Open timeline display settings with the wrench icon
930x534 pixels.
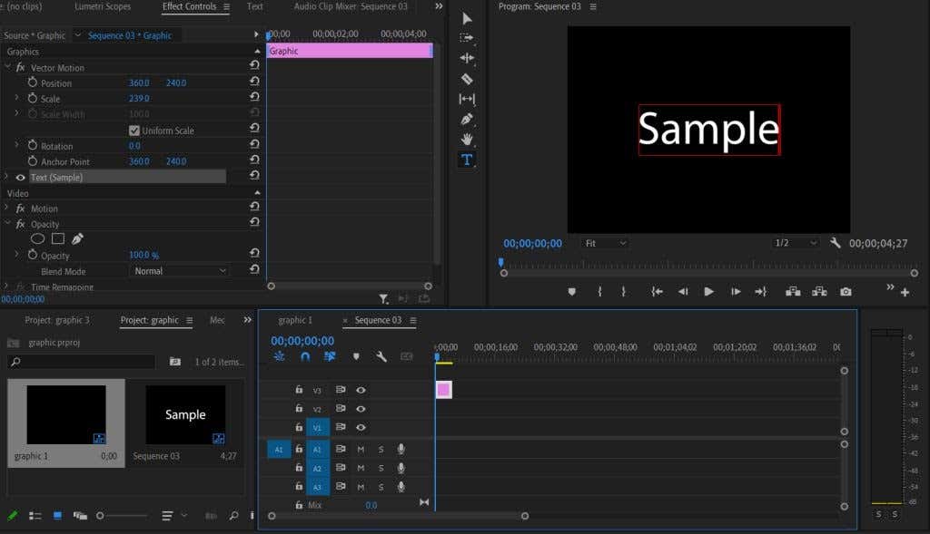coord(381,357)
